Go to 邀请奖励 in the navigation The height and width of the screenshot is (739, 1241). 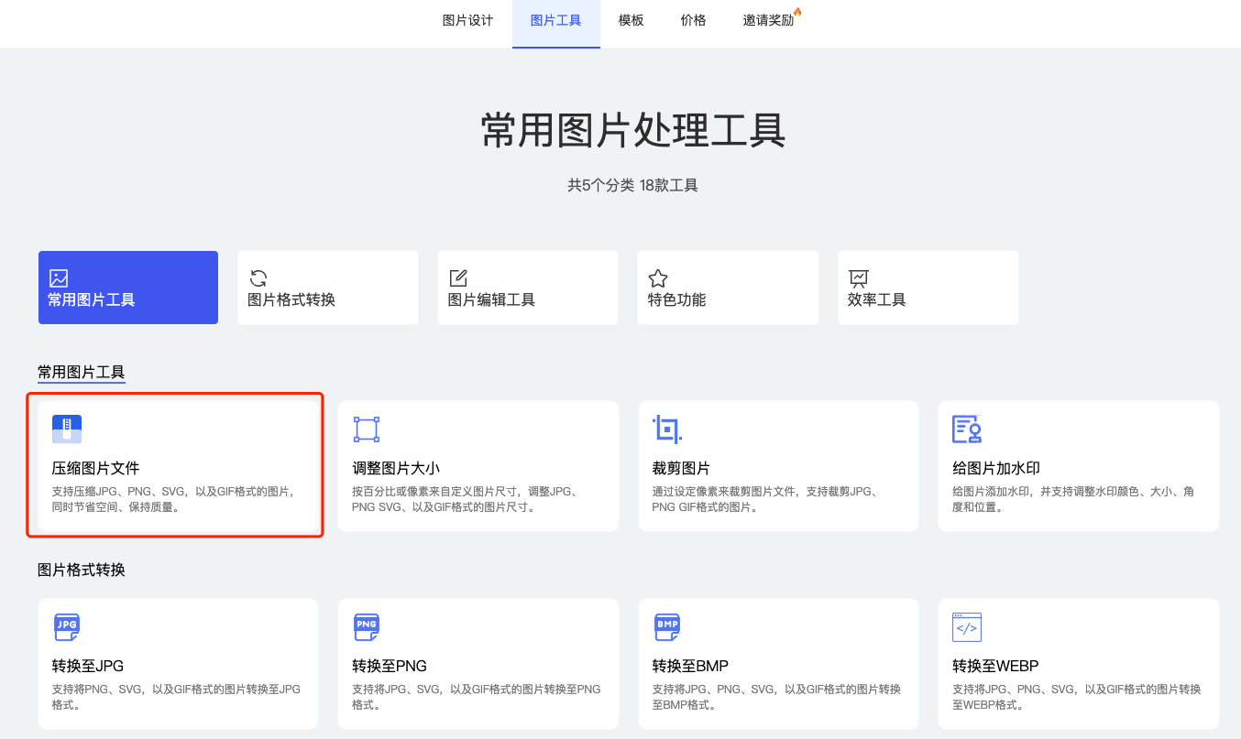tap(768, 20)
